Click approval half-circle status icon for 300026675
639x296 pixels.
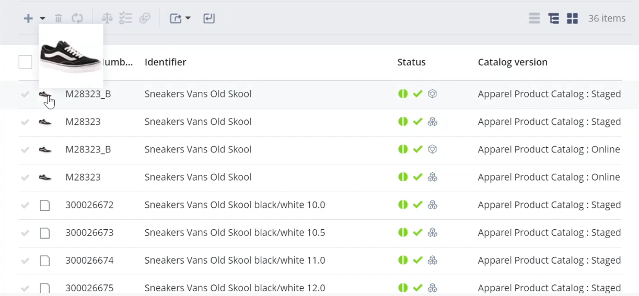tap(403, 288)
